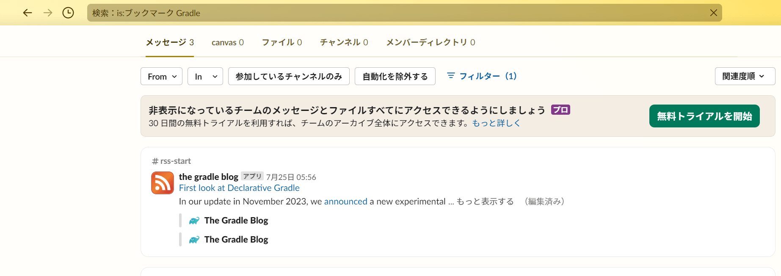Toggle 参加しているチャンネルのみ filter
Screen dimensions: 781x276
pyautogui.click(x=289, y=76)
